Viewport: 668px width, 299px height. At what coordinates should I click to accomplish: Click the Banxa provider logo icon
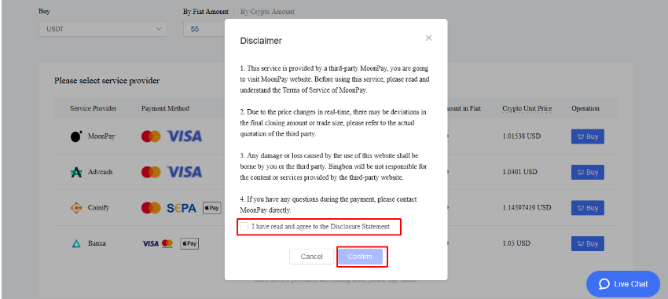75,244
